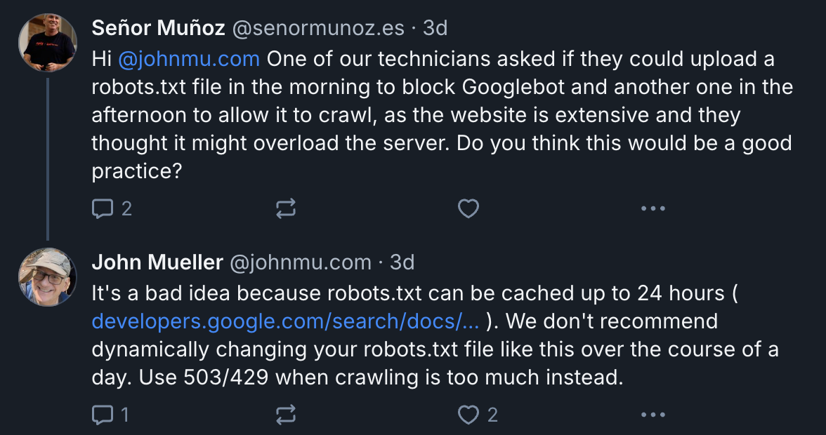
Task: Repost John Mueller's reply
Action: [286, 414]
